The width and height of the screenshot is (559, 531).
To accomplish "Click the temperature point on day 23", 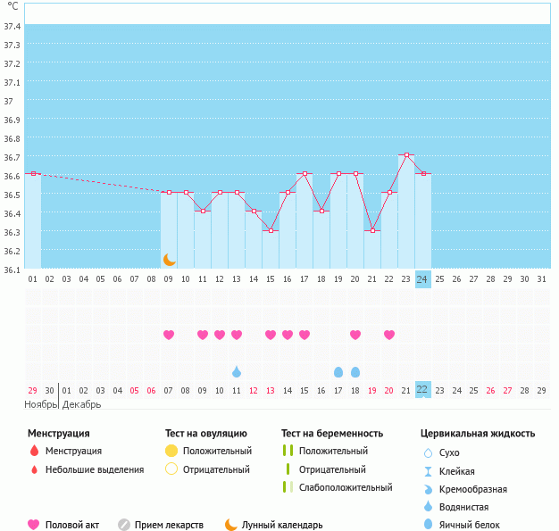I will (406, 155).
